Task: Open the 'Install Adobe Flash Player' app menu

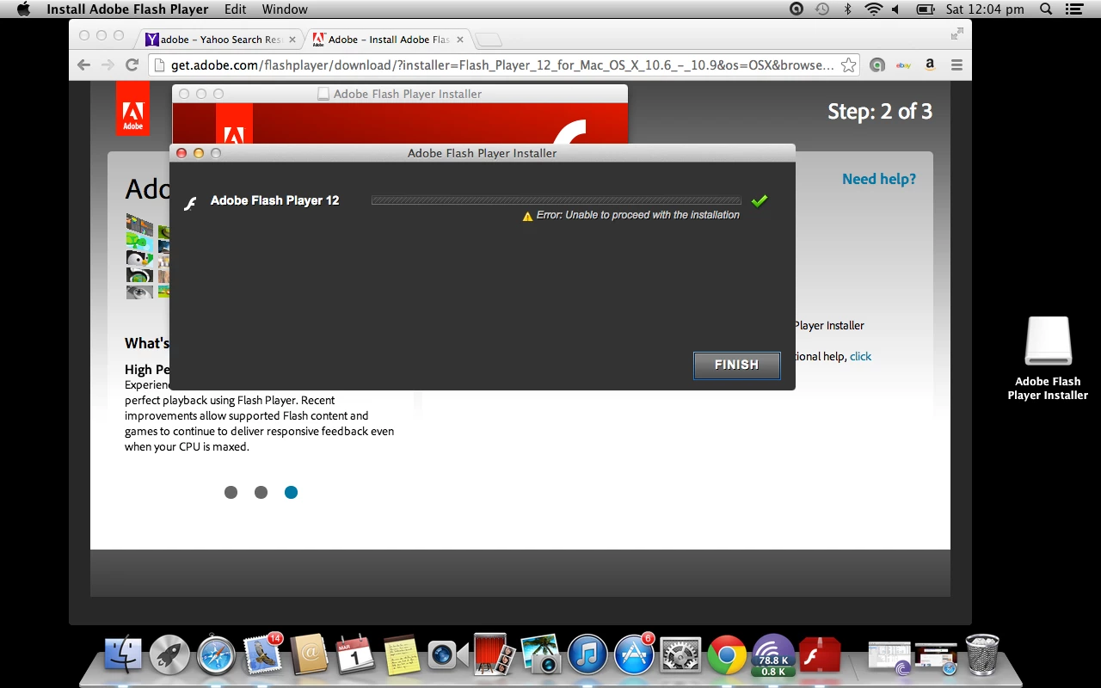Action: tap(127, 9)
